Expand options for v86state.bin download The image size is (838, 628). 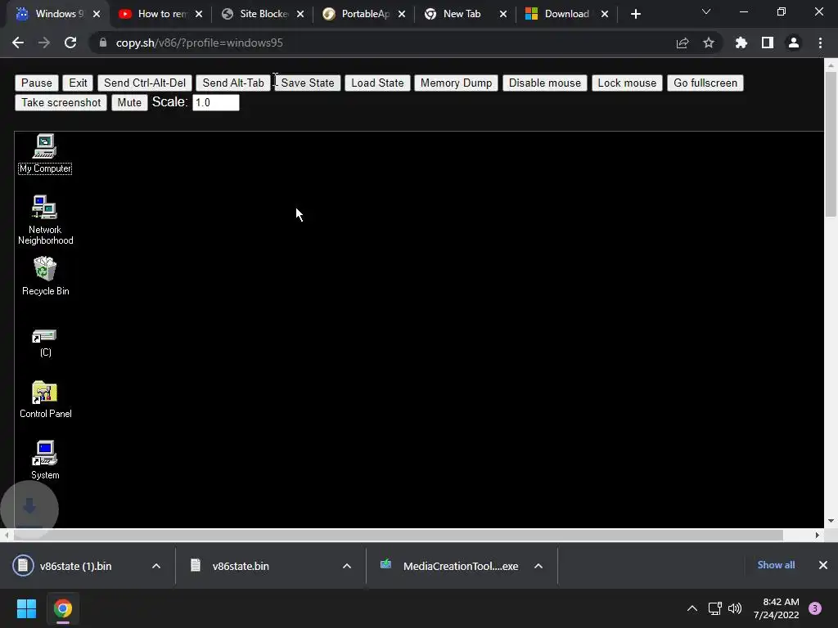(x=347, y=566)
